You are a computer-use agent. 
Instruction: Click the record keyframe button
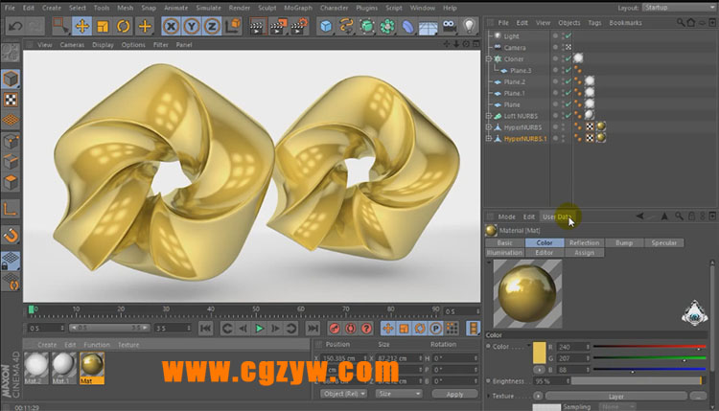[335, 328]
